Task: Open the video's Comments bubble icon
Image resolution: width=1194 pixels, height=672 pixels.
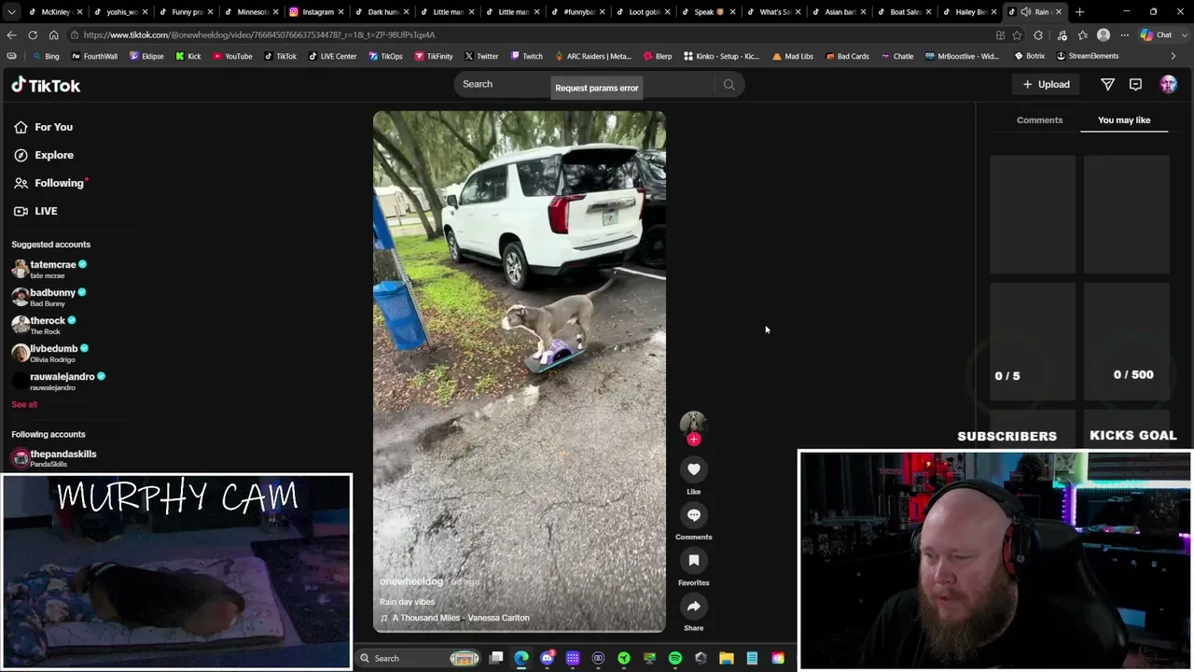Action: coord(693,515)
